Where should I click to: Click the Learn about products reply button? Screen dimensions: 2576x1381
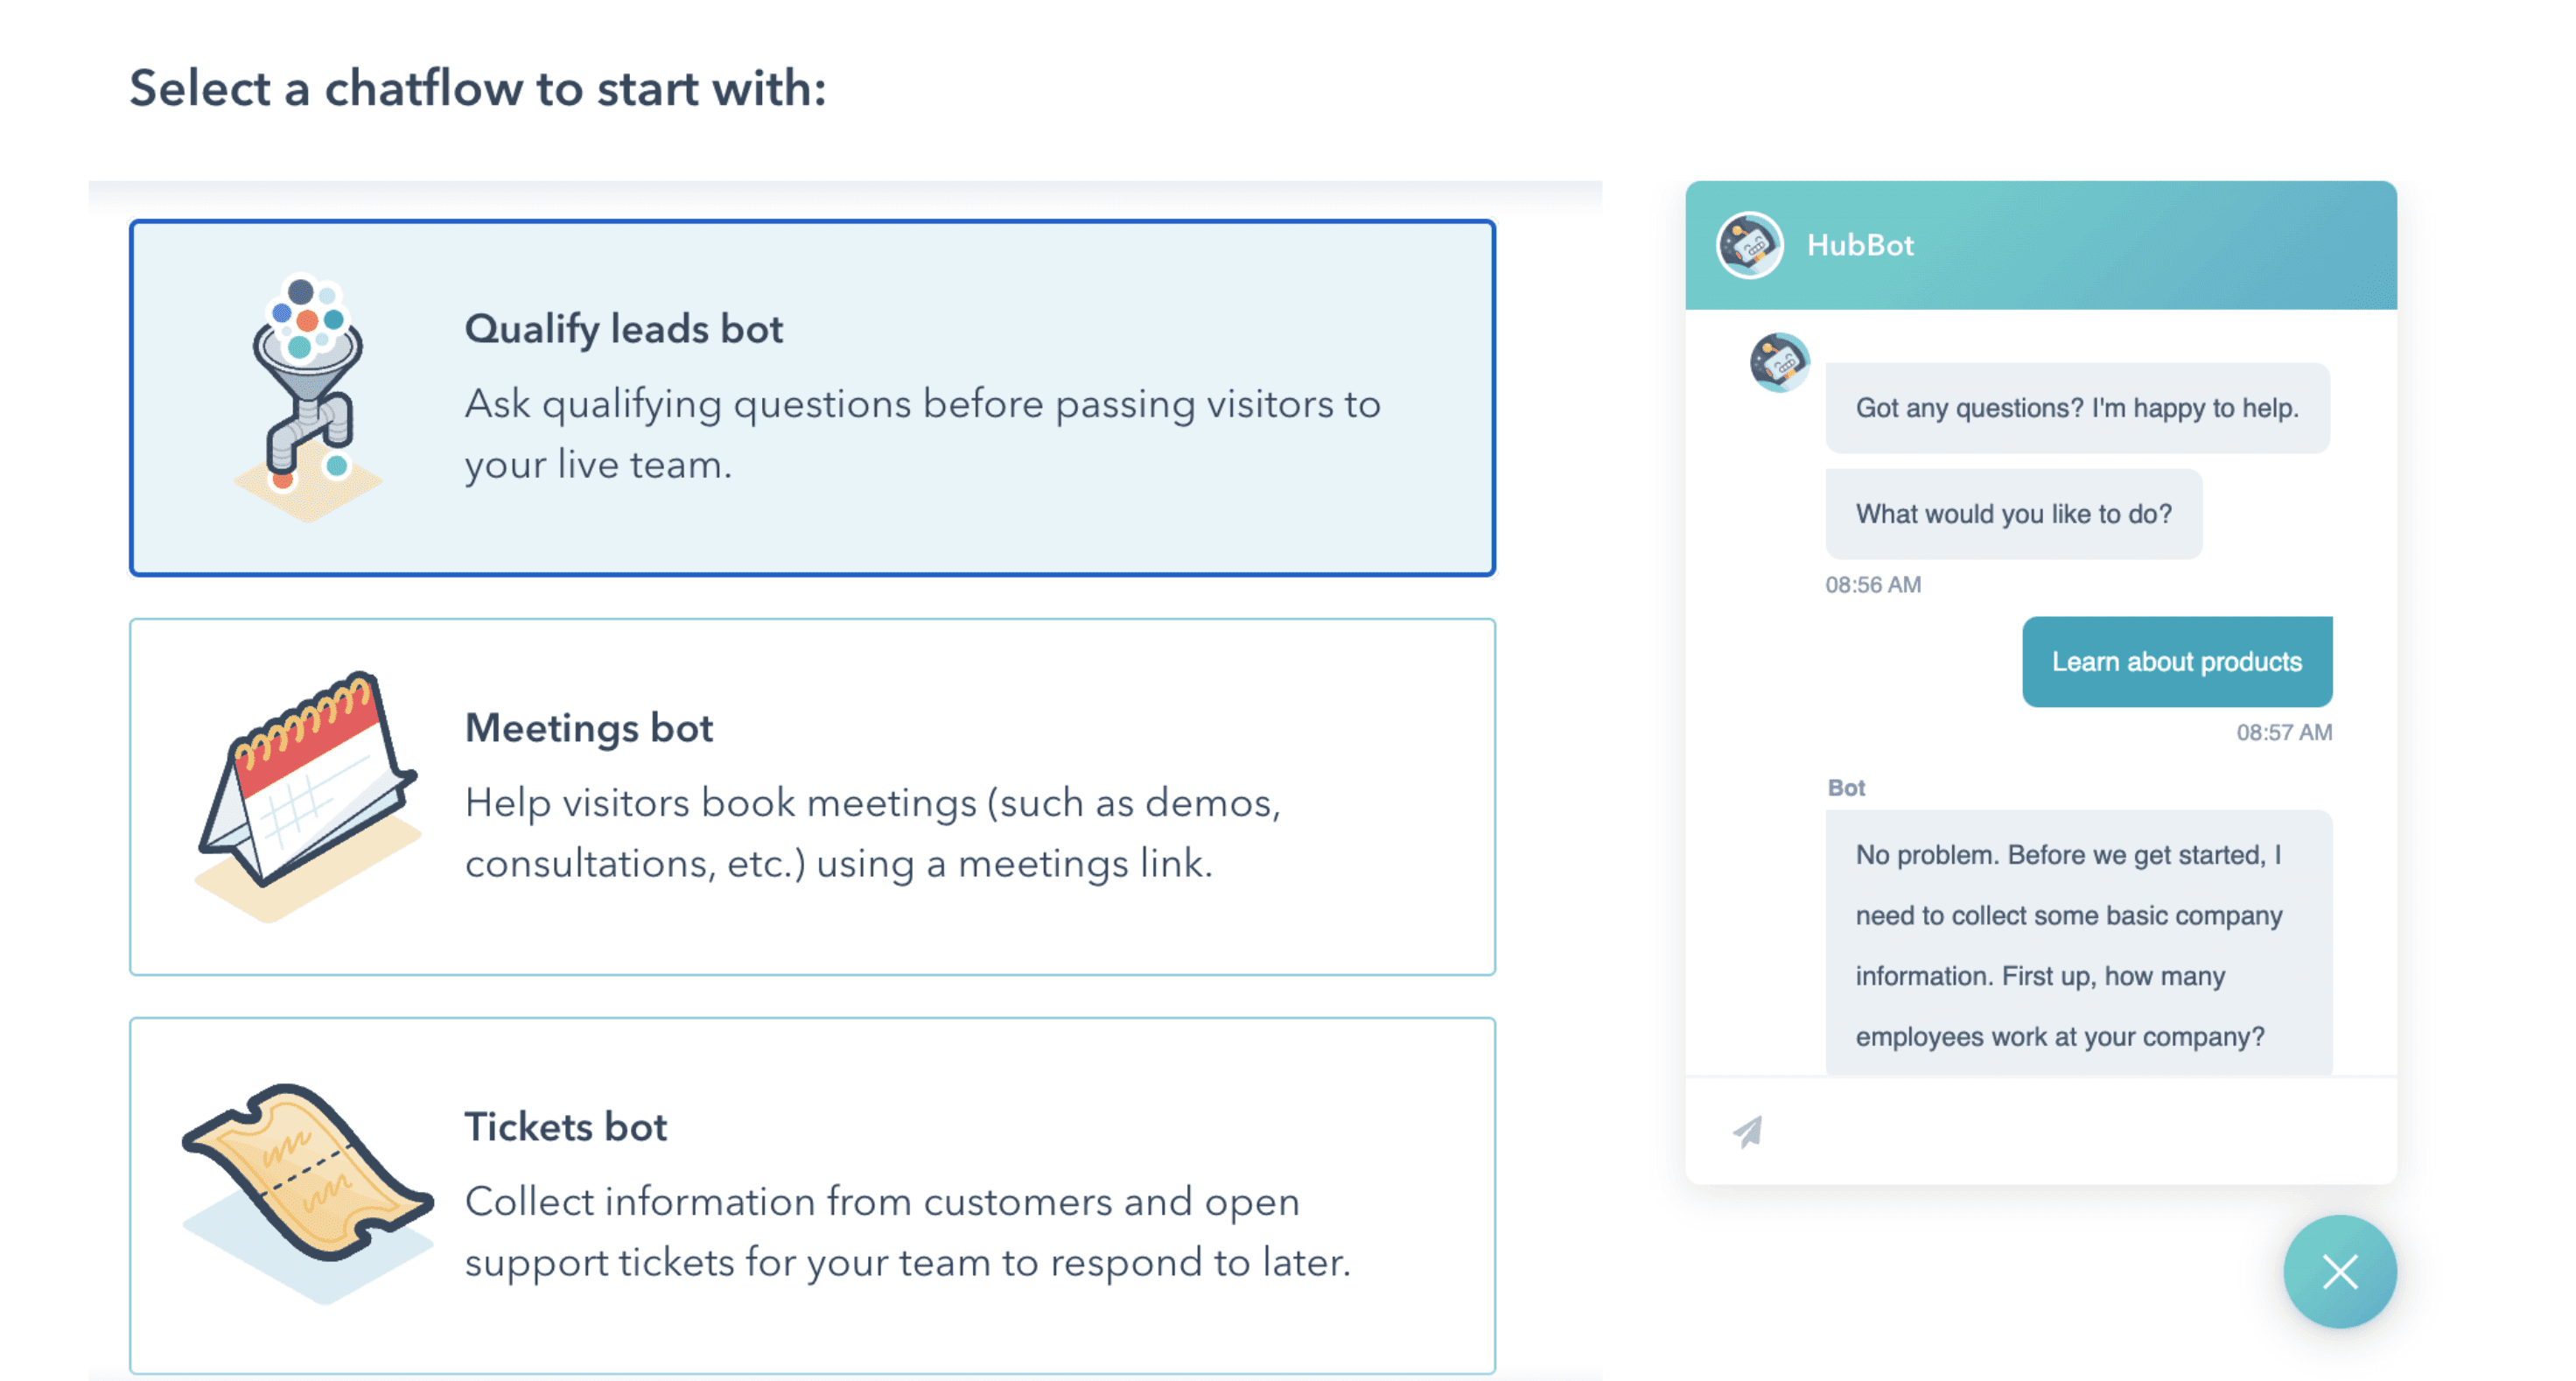click(2176, 661)
